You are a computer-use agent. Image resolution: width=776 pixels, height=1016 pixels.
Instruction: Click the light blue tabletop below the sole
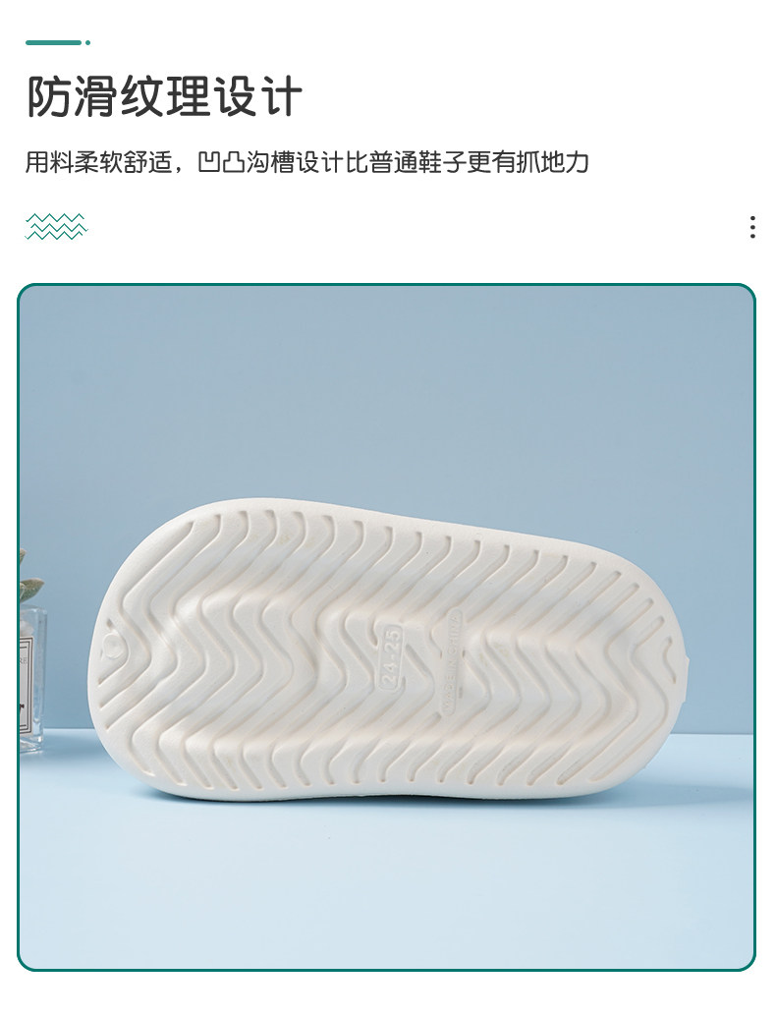point(387,887)
